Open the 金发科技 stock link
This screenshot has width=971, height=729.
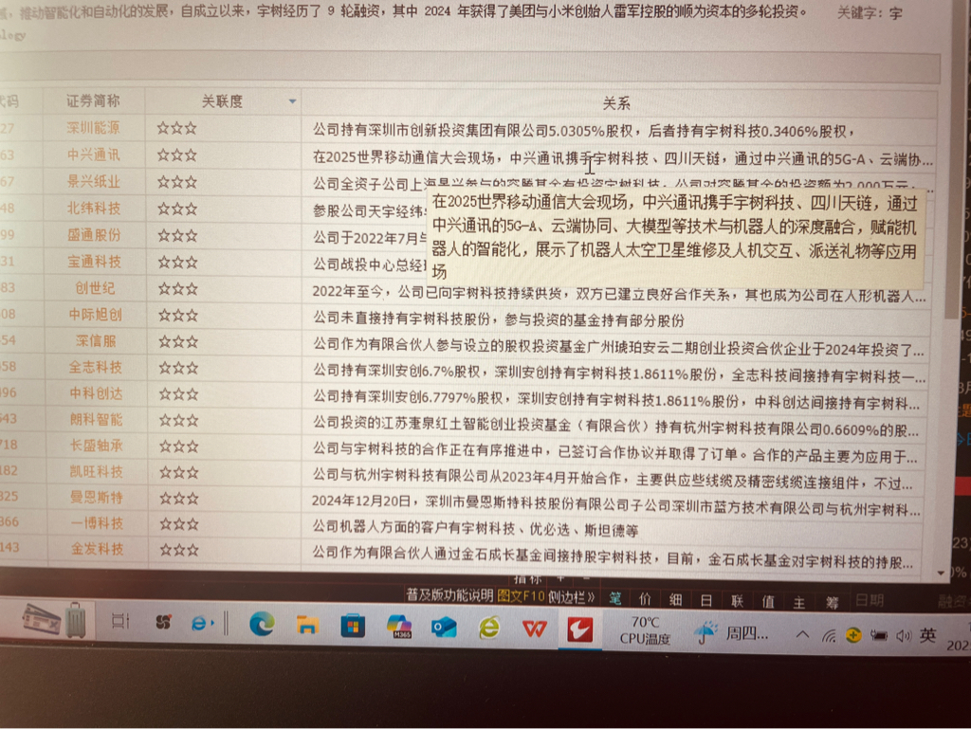coord(97,548)
